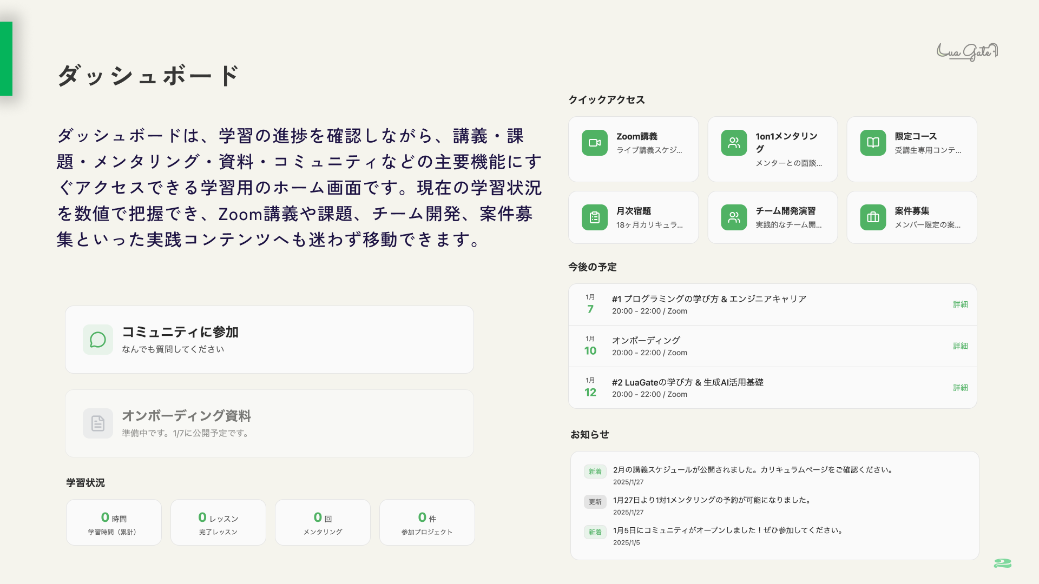Open 詳細 for #2 LuaGateの学び方 lecture

click(x=961, y=388)
